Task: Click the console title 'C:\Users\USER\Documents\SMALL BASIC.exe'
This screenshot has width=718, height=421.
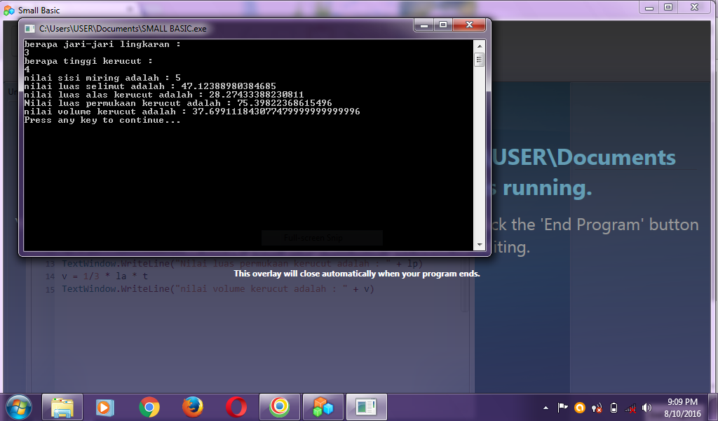Action: [x=123, y=28]
